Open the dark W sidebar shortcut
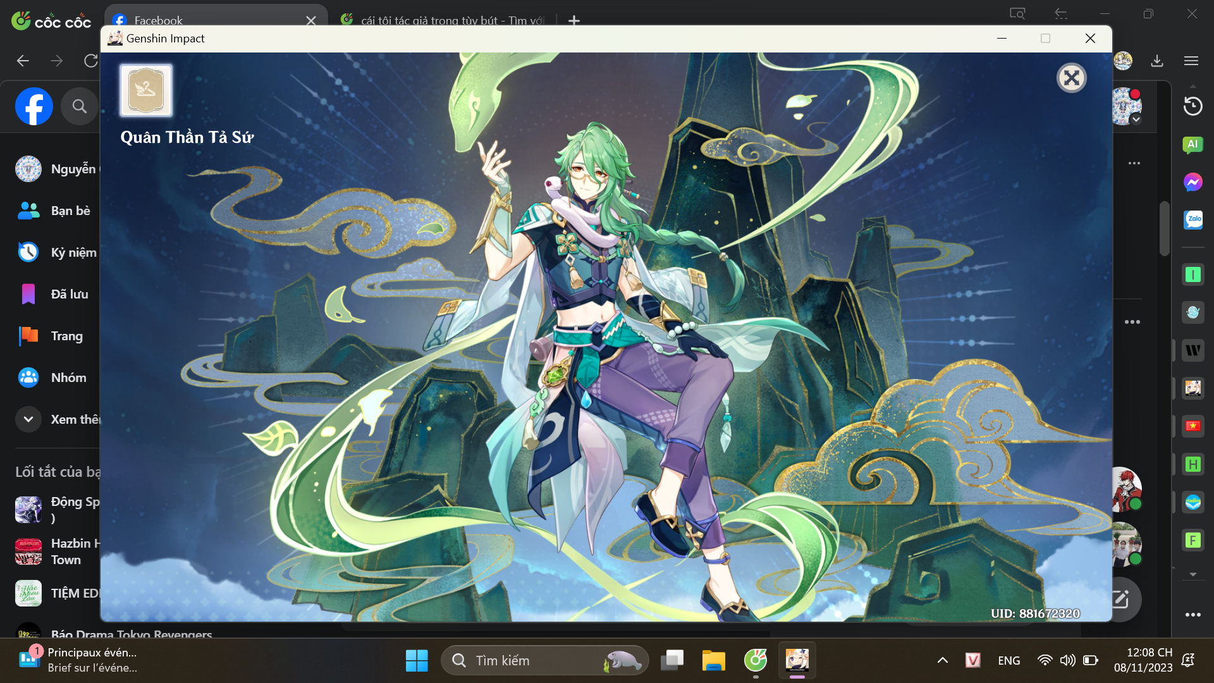The image size is (1214, 683). (1193, 350)
